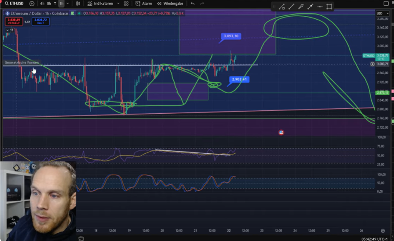The height and width of the screenshot is (241, 394).
Task: Start bar replay with Wiedergabe
Action: (x=170, y=3)
